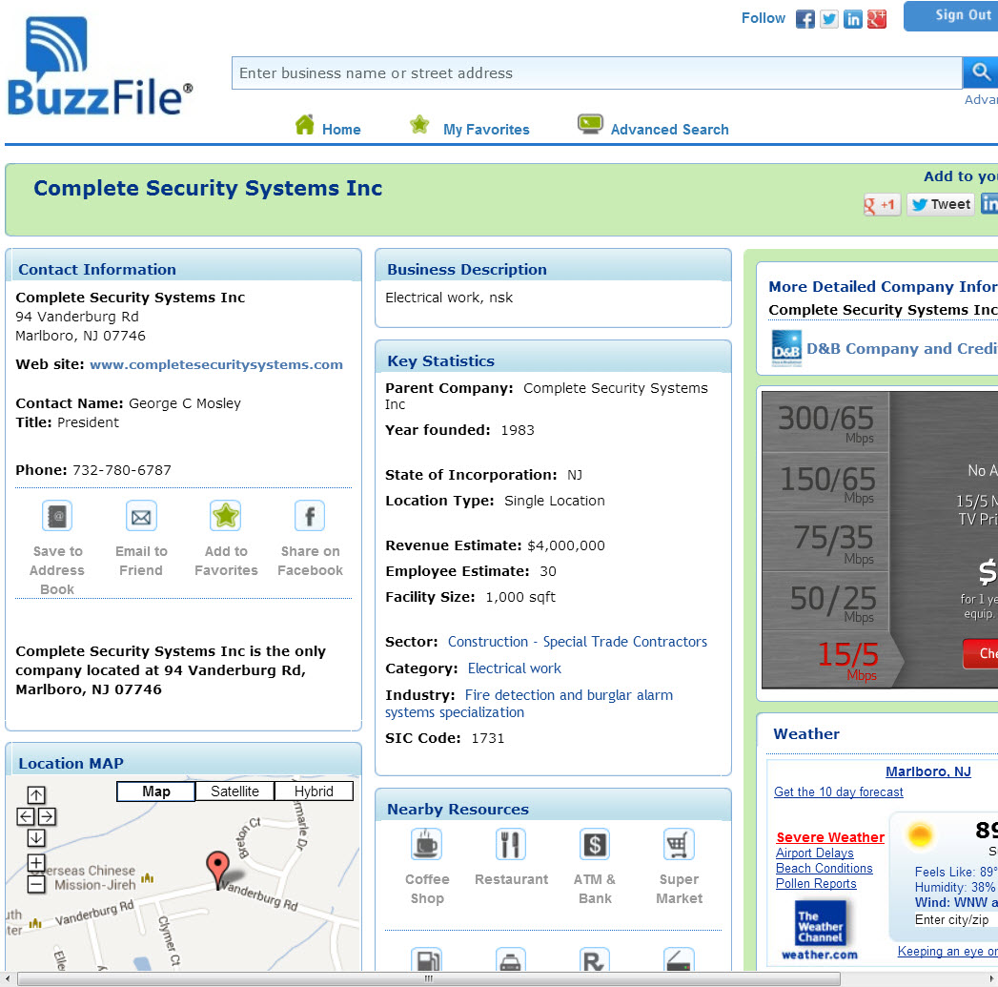998x987 pixels.
Task: Switch map to Map view
Action: 156,791
